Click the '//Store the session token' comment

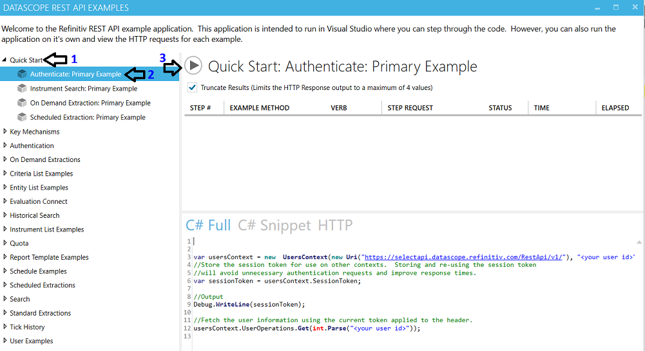(x=365, y=265)
